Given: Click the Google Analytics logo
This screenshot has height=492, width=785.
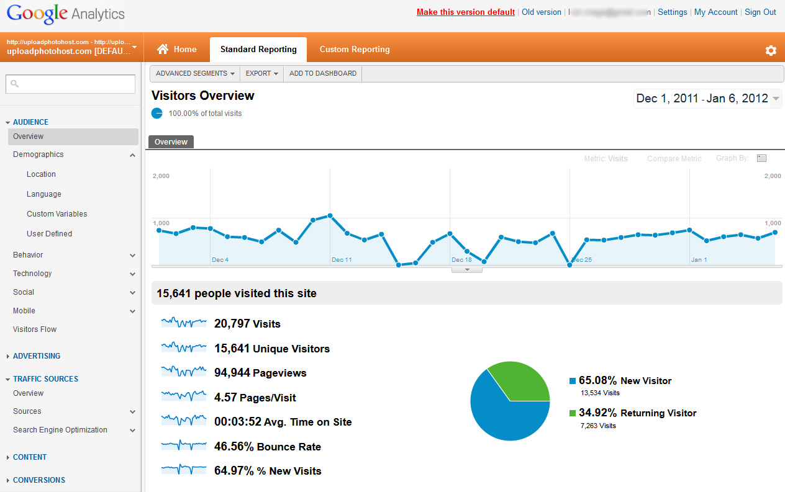Looking at the screenshot, I should click(x=66, y=14).
